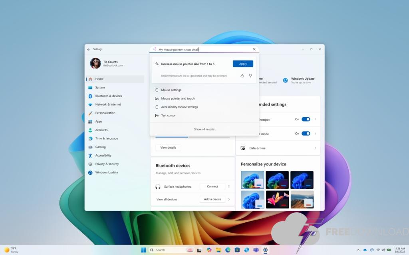Click the thumbs up feedback icon
This screenshot has width=409, height=255.
tap(242, 76)
